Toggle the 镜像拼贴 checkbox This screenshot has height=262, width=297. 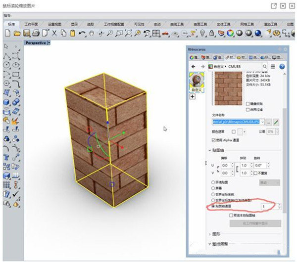pyautogui.click(x=247, y=104)
